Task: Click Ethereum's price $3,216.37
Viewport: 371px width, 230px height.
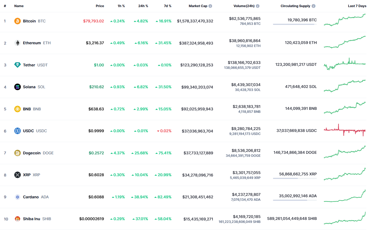Action: [95, 43]
